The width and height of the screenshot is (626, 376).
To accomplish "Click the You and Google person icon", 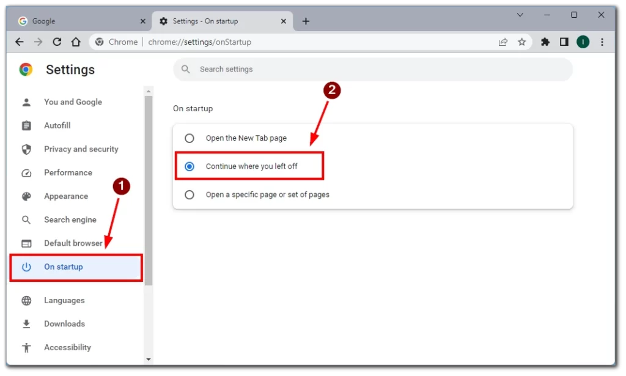I will 26,102.
